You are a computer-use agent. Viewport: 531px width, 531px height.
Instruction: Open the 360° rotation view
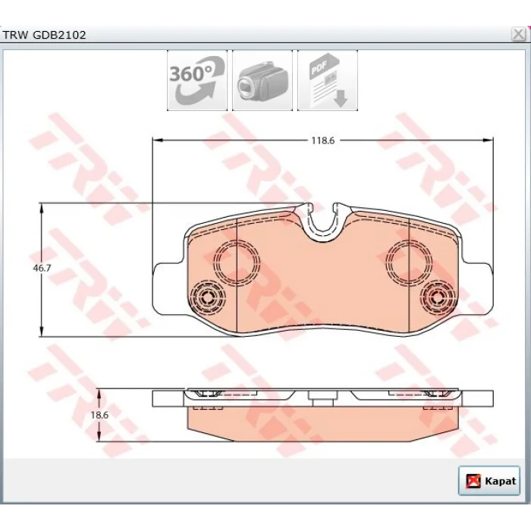pyautogui.click(x=197, y=80)
